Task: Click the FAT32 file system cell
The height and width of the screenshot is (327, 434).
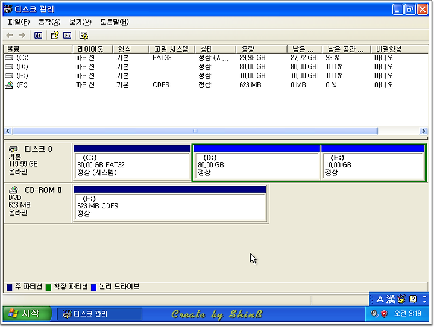Action: point(162,58)
